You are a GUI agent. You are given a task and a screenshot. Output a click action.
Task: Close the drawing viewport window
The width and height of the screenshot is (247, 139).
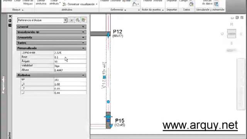pyautogui.click(x=242, y=17)
